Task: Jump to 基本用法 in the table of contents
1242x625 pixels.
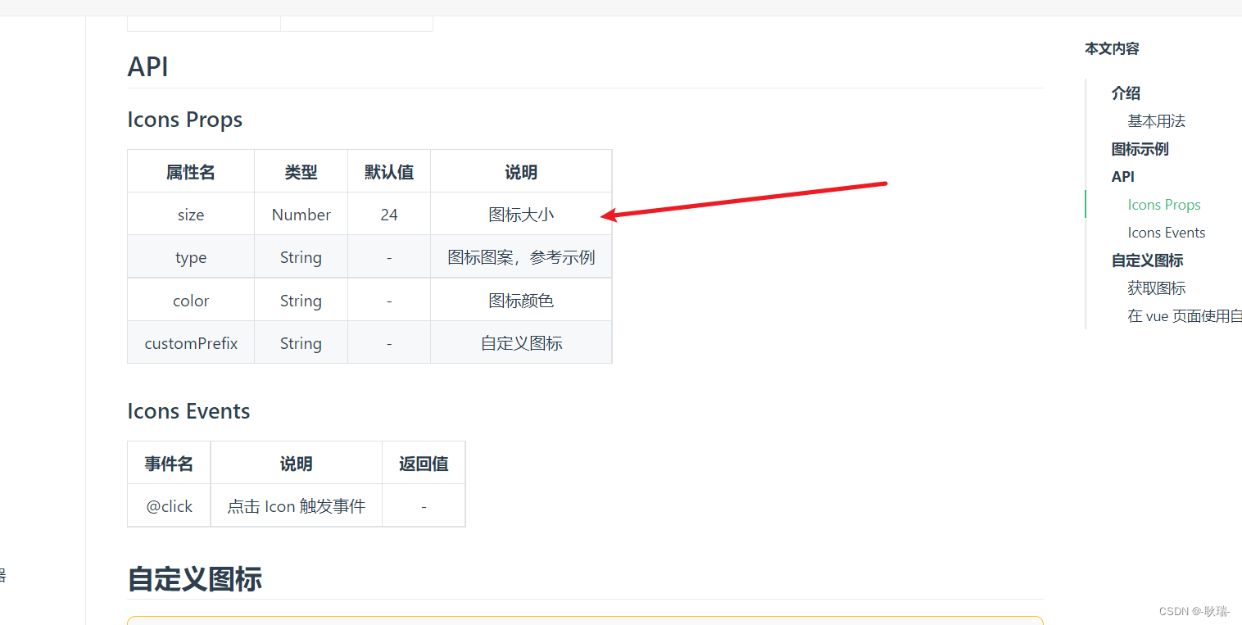Action: [1156, 121]
